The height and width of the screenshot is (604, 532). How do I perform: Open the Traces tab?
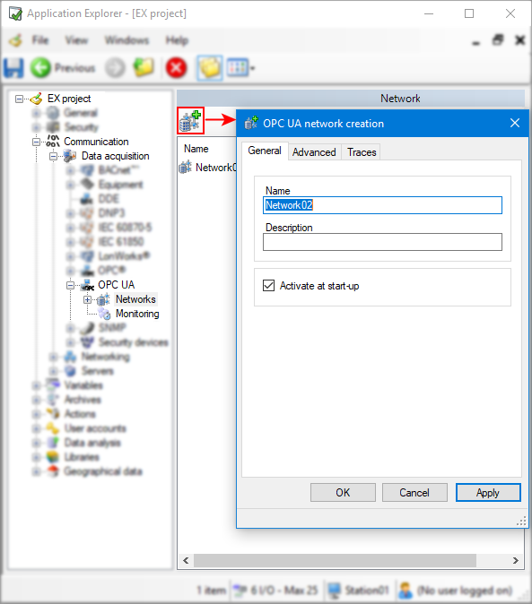coord(362,152)
